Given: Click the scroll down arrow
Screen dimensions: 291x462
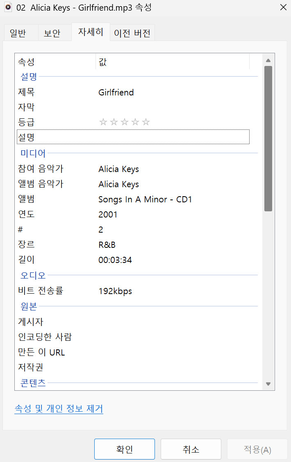Looking at the screenshot, I should 268,384.
